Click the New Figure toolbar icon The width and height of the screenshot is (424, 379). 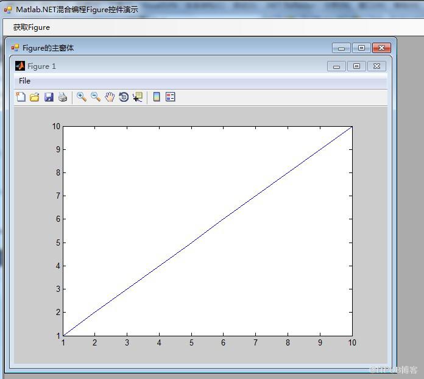[x=21, y=97]
